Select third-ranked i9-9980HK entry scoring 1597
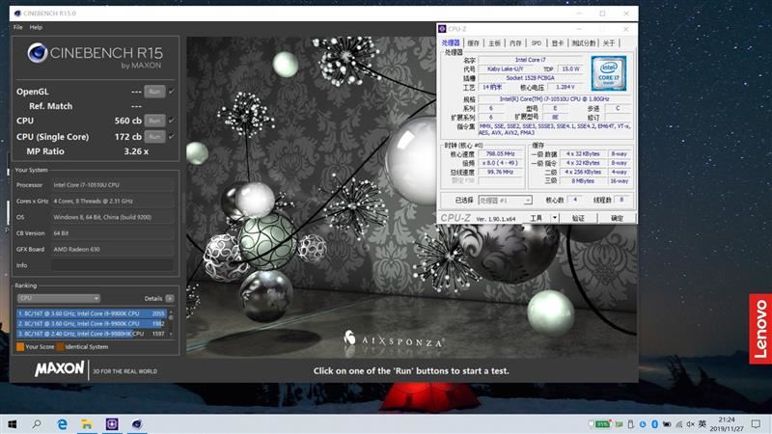 pyautogui.click(x=92, y=334)
